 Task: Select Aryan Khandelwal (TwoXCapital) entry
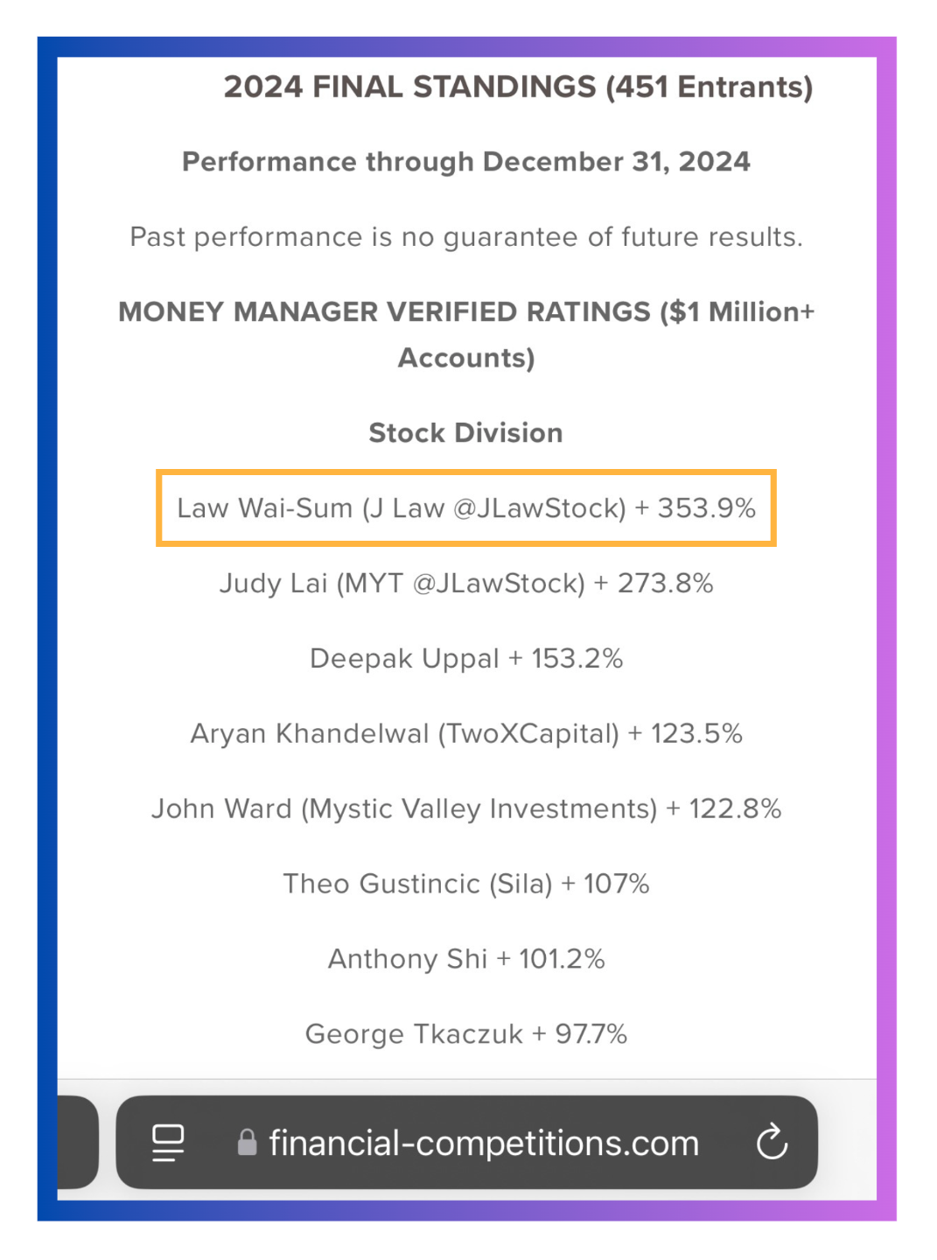click(x=465, y=733)
